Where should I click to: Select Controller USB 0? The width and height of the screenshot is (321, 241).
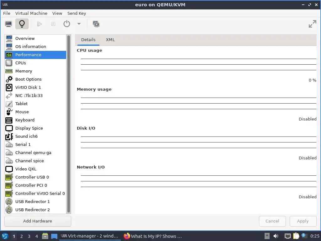[x=35, y=177]
